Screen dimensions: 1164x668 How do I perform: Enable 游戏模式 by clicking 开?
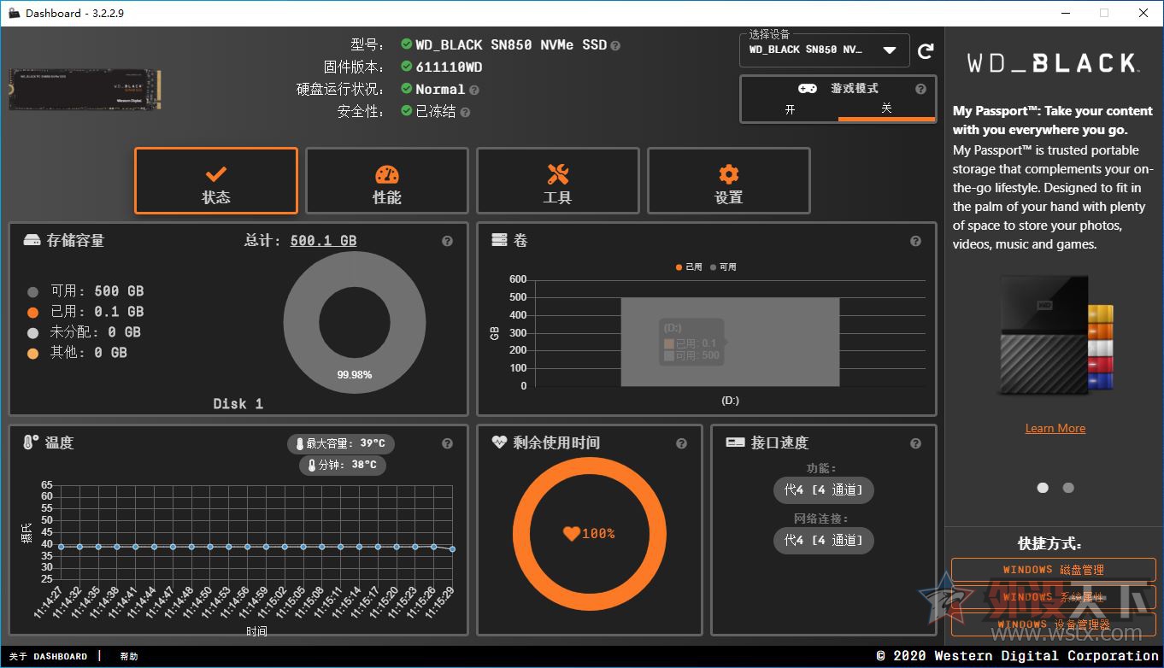point(790,108)
